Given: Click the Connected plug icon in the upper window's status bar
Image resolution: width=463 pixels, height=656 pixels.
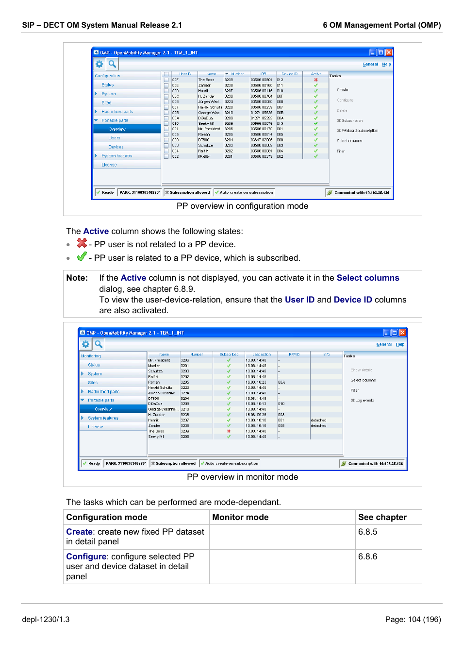Looking at the screenshot, I should pos(330,193).
